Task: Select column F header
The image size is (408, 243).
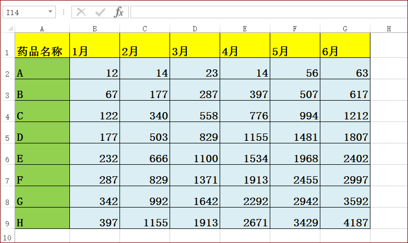Action: tap(295, 29)
